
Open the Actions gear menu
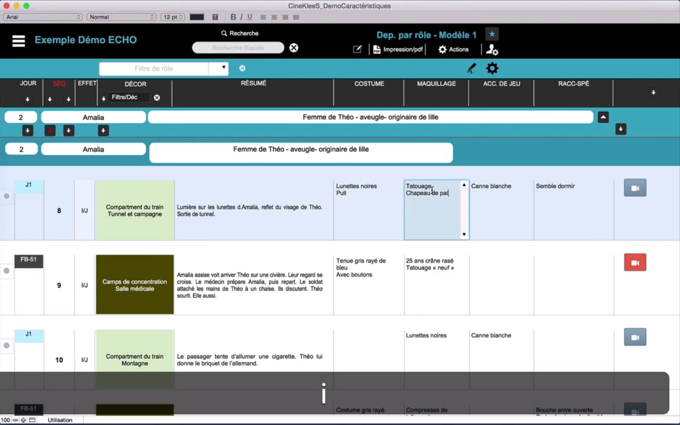click(453, 49)
